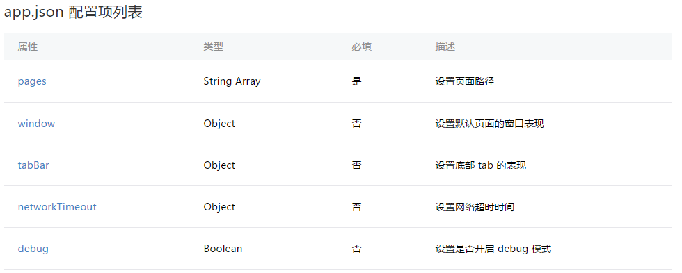The image size is (682, 273).
Task: Open the networkTimeout property link
Action: click(x=57, y=206)
